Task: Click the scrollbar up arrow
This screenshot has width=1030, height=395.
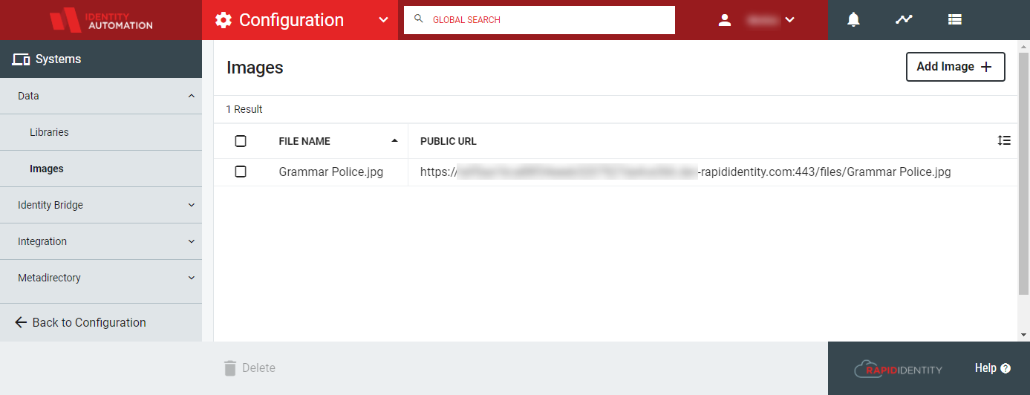Action: click(x=1023, y=45)
